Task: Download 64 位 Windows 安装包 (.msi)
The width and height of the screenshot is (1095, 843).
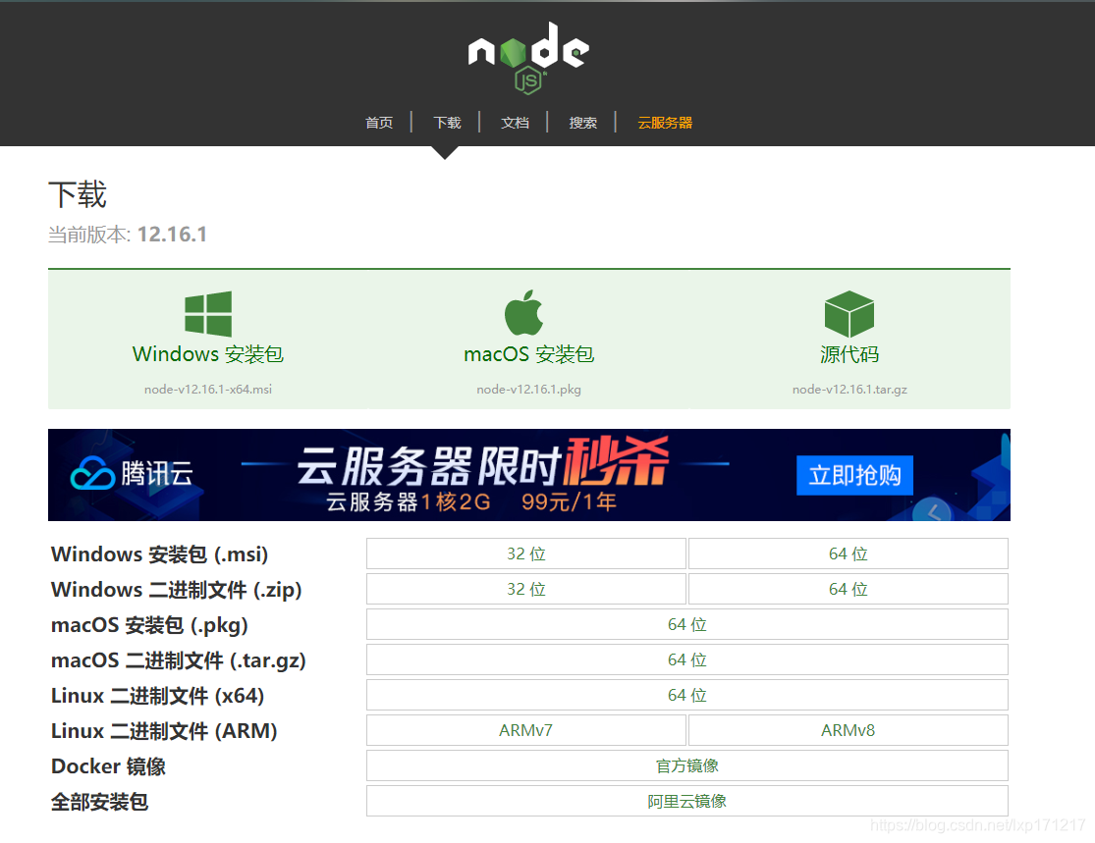Action: click(848, 553)
